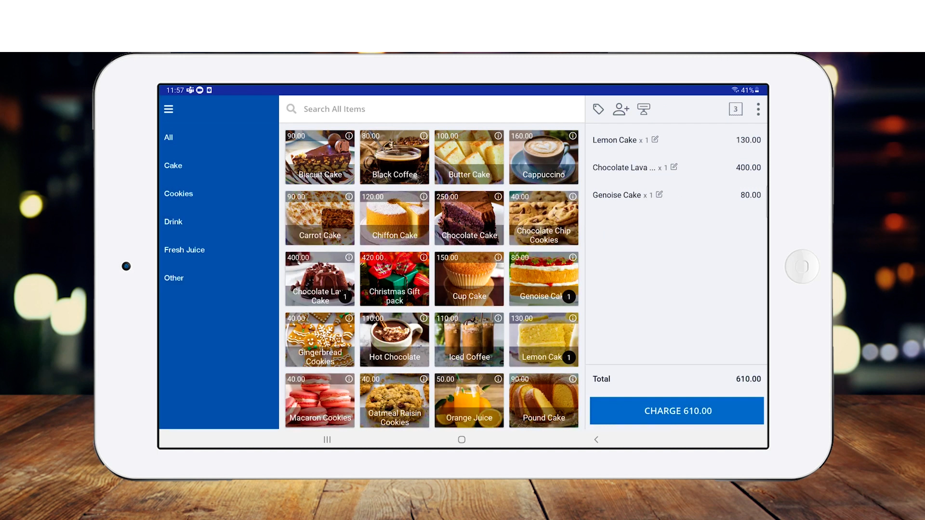The width and height of the screenshot is (925, 520).
Task: Edit the Chocolate Lava order line
Action: tap(674, 167)
